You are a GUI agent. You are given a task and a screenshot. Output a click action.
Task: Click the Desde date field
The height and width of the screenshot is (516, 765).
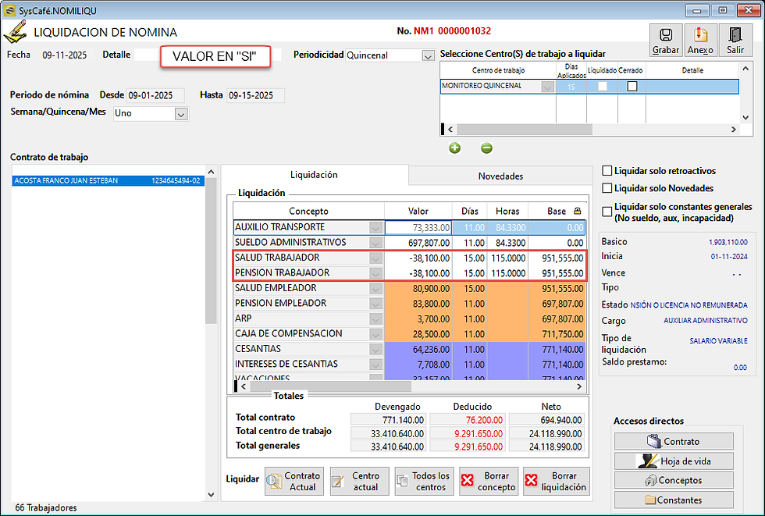pos(155,95)
